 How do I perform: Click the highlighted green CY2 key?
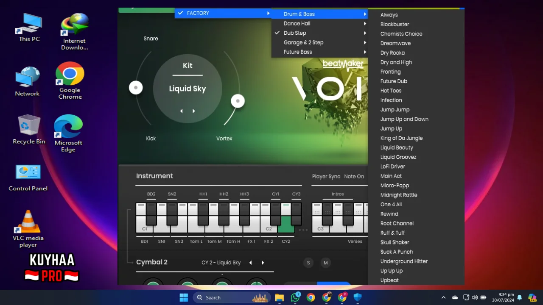[286, 225]
